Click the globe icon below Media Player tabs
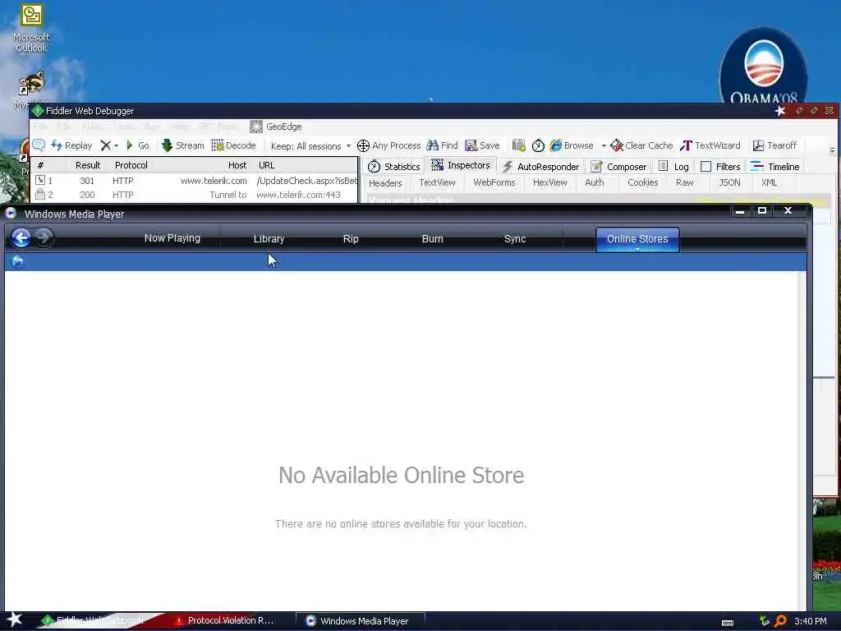 tap(17, 261)
